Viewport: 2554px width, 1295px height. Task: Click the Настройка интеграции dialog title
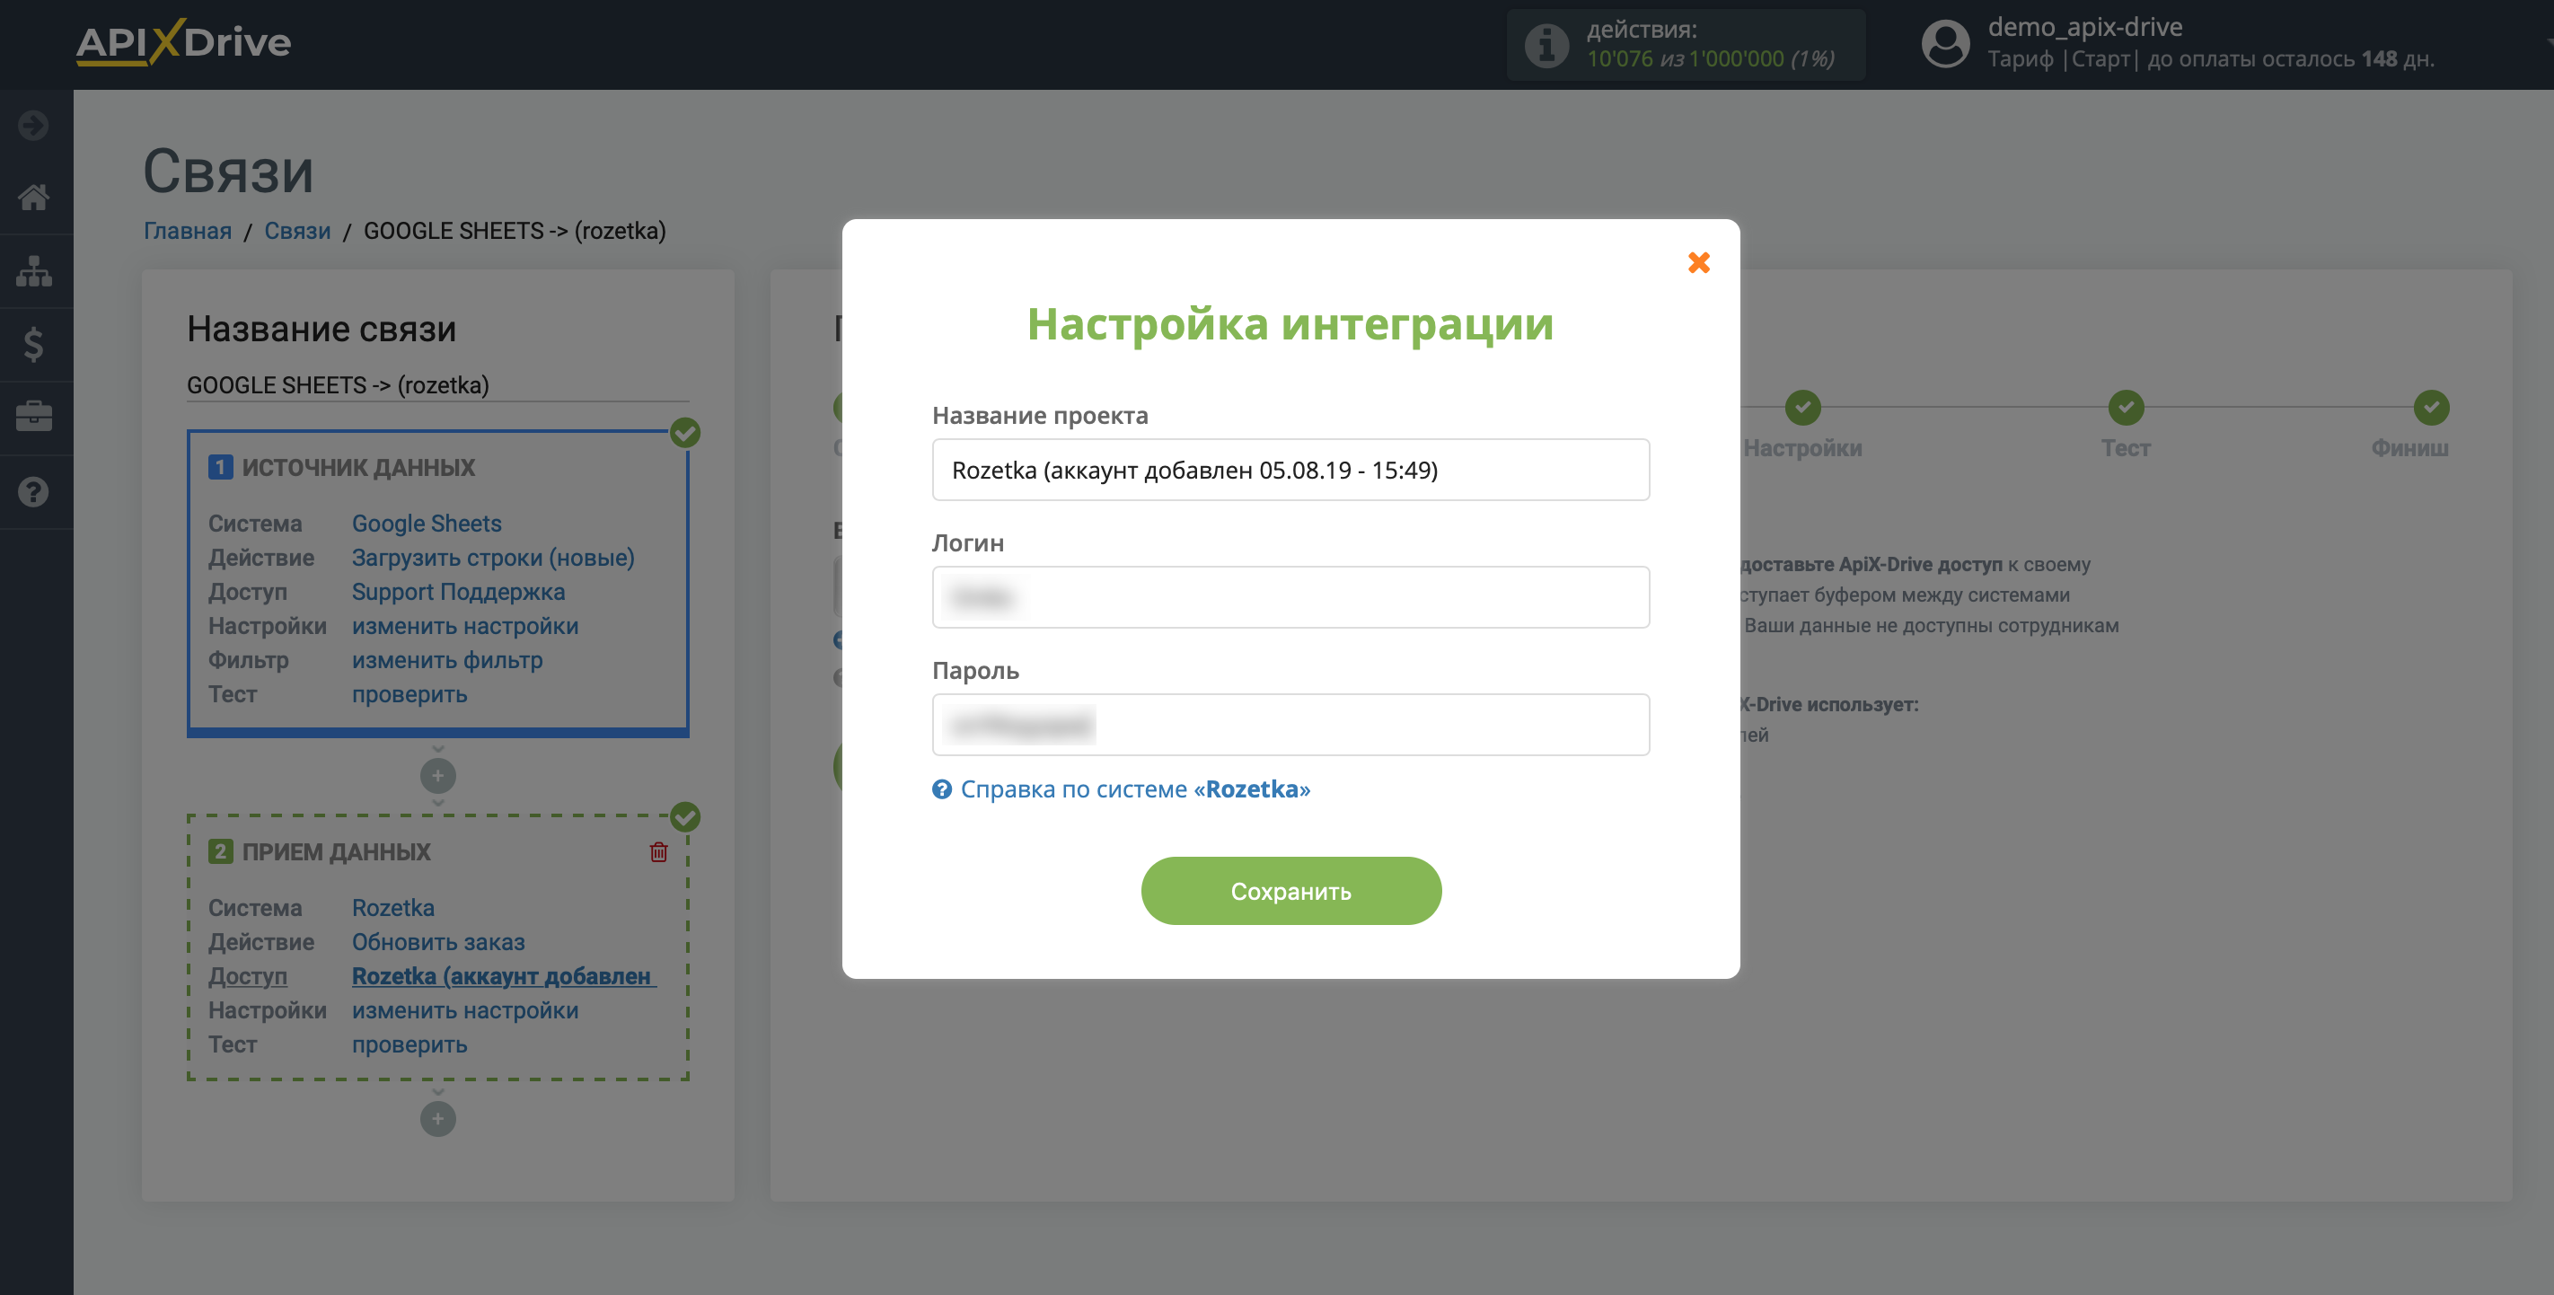(1290, 324)
